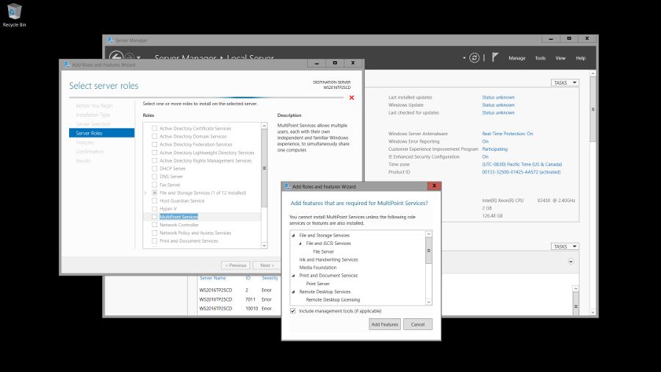This screenshot has width=661, height=372.
Task: Check Host Guardian Service role
Action: (x=154, y=201)
